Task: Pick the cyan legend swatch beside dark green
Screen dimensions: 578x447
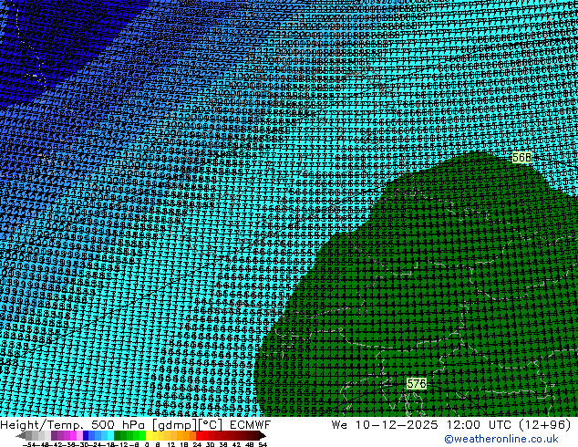Action: 110,435
